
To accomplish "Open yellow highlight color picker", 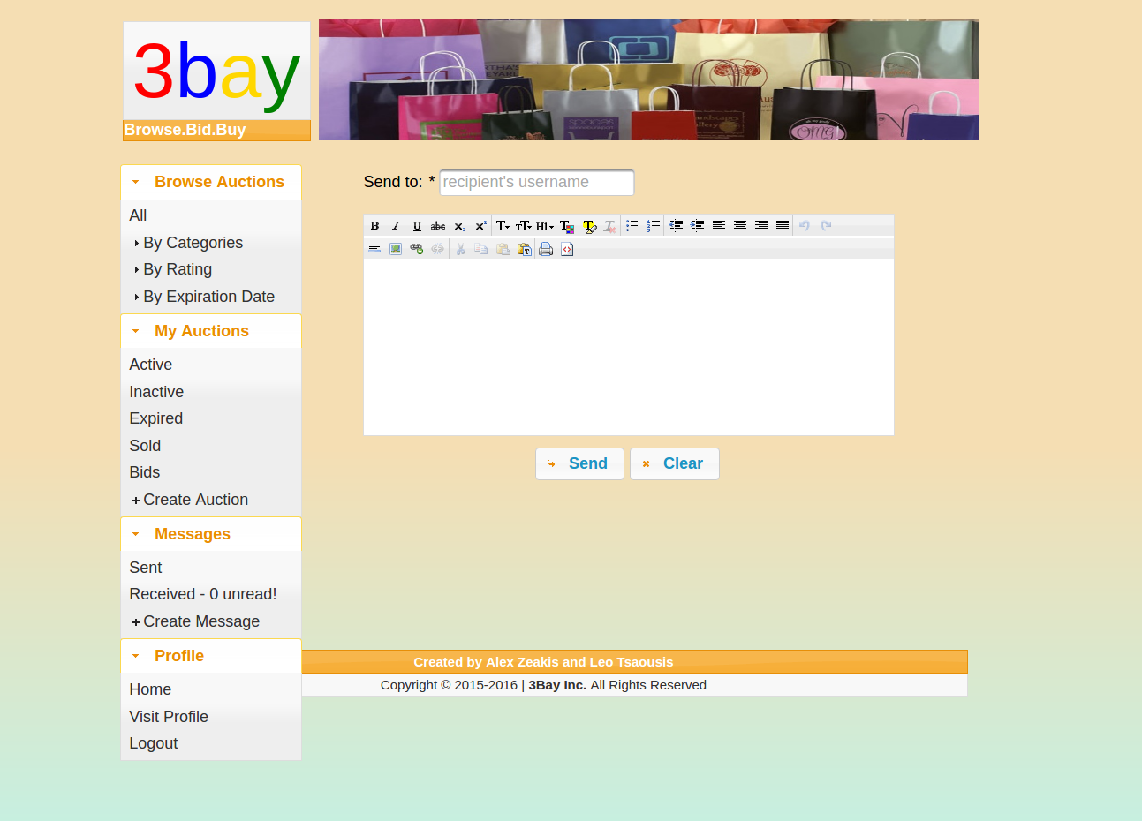I will pos(589,226).
